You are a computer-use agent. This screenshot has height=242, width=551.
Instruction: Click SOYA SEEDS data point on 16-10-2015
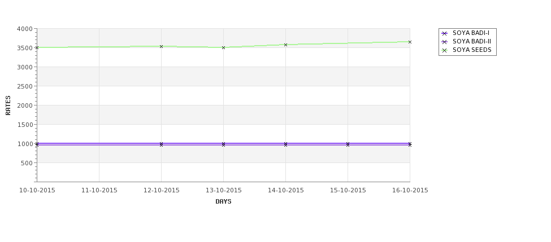[410, 42]
